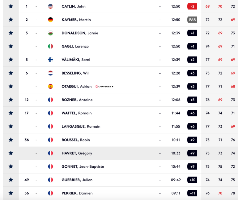Screen dimensions: 238x200
Task: Click the Odyssey sponsor logo
Action: coord(104,87)
